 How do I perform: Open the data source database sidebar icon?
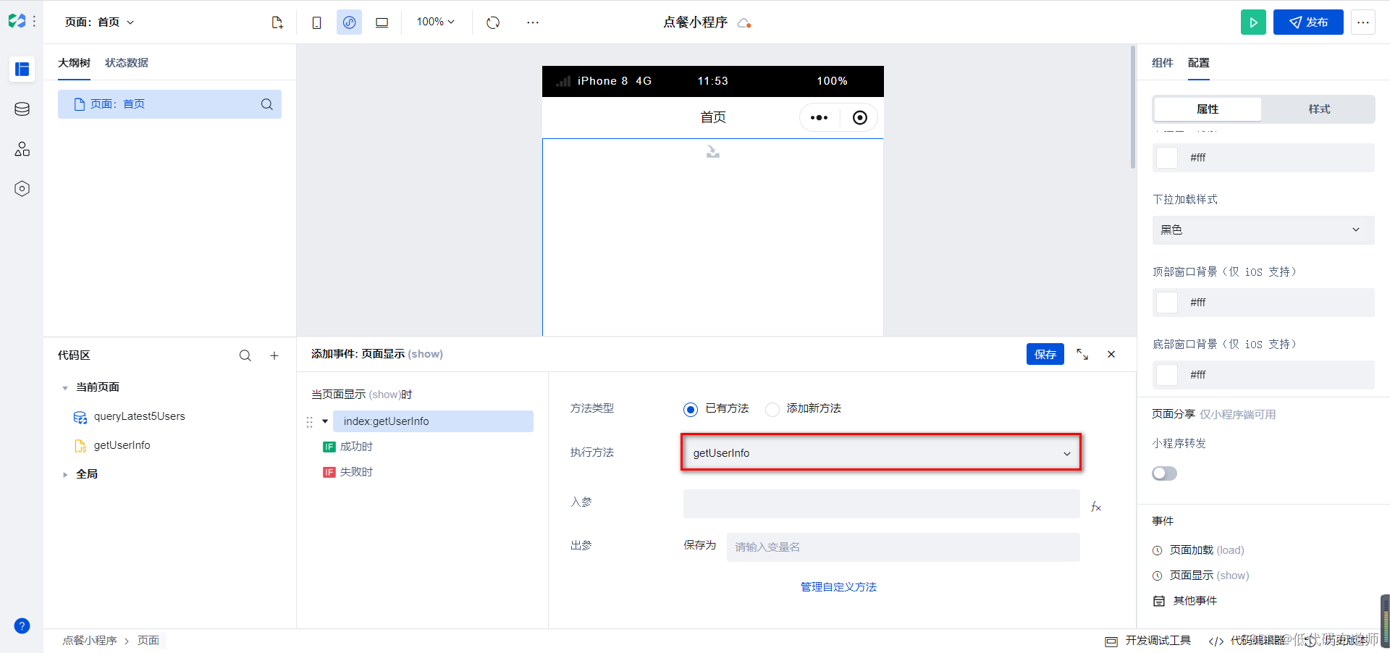tap(22, 109)
